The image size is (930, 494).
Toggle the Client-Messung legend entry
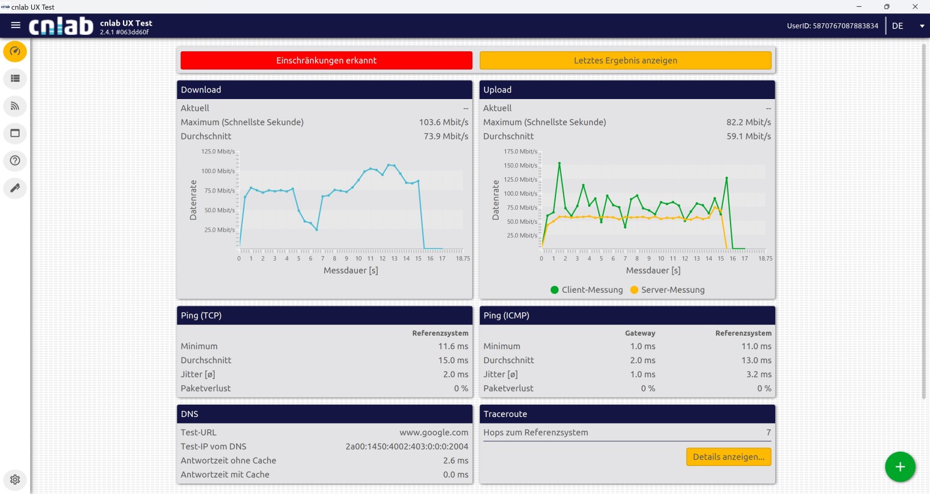(x=587, y=290)
